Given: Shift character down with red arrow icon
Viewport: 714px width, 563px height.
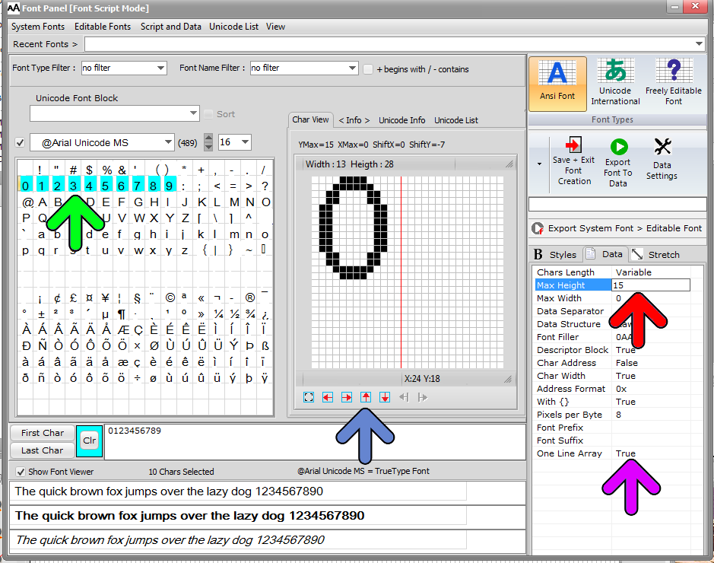Looking at the screenshot, I should point(385,397).
